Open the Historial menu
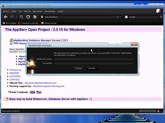The width and height of the screenshot is (165, 123). pyautogui.click(x=27, y=11)
